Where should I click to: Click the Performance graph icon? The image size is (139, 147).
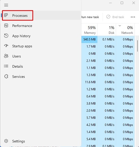[x=6, y=26]
